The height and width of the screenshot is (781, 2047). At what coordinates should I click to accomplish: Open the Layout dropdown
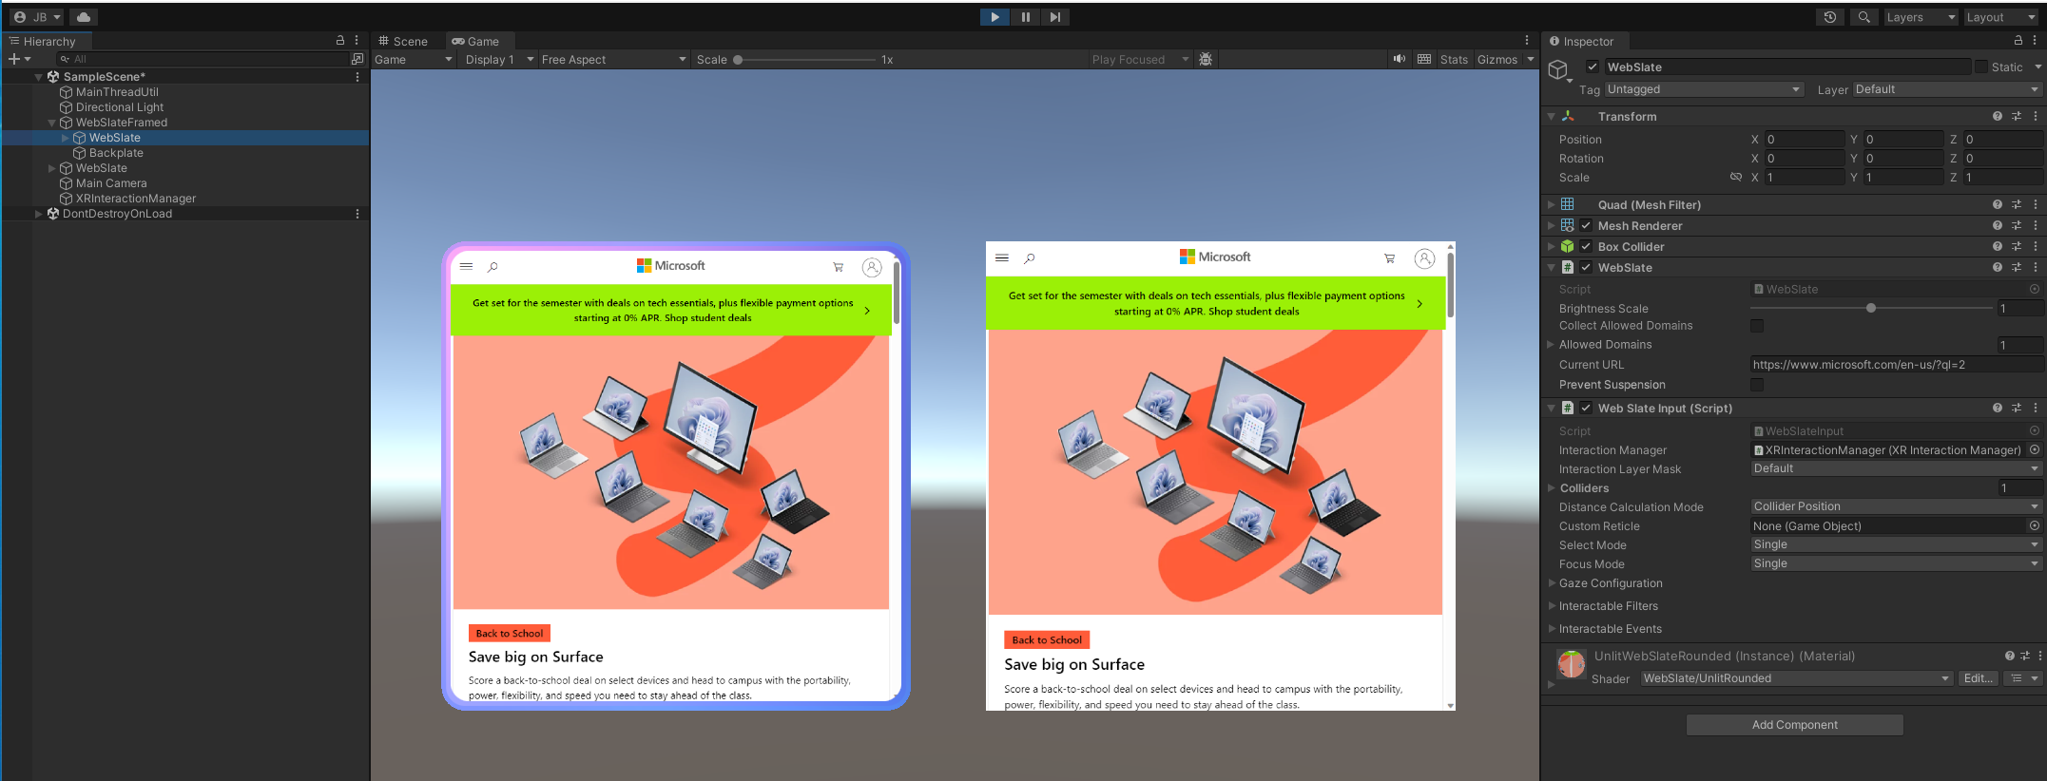click(x=2002, y=17)
